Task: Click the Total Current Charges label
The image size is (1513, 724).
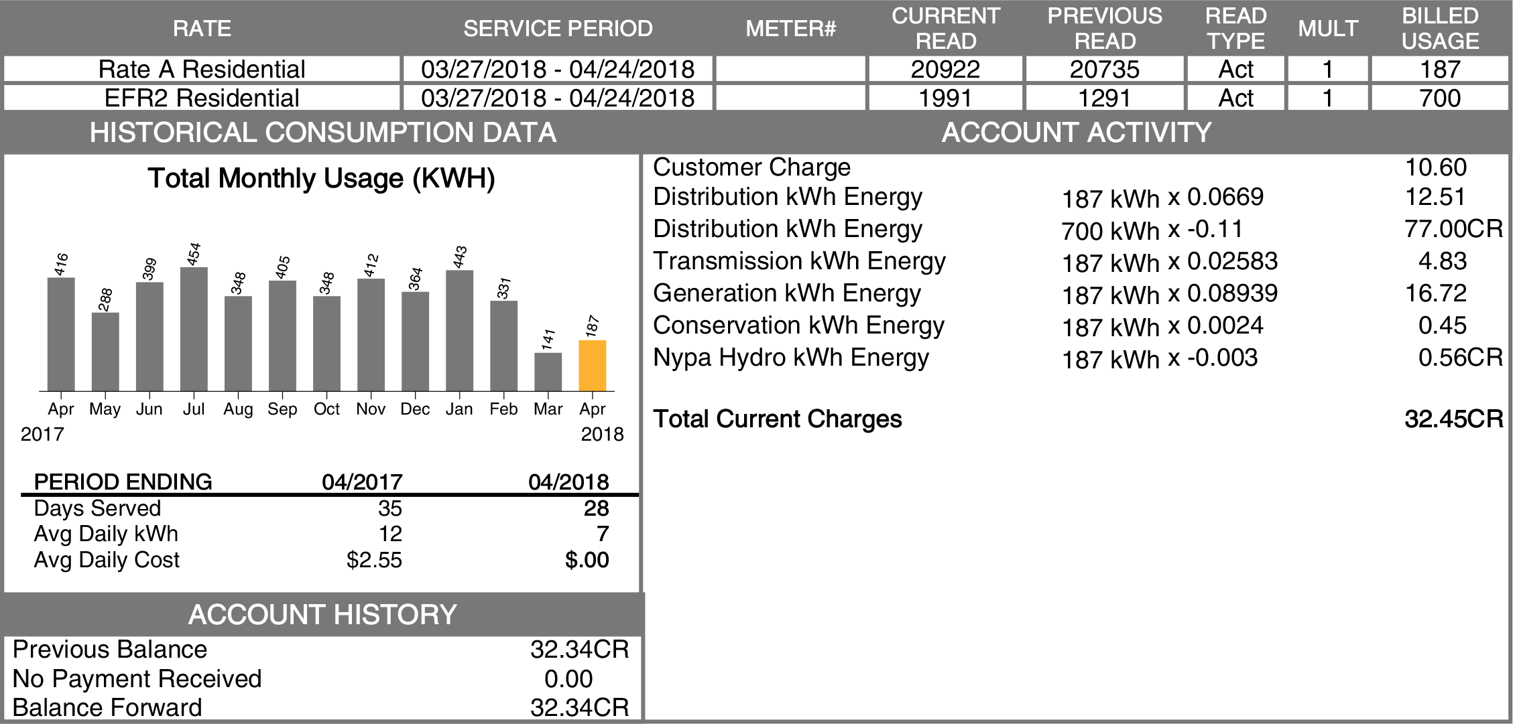Action: (778, 419)
